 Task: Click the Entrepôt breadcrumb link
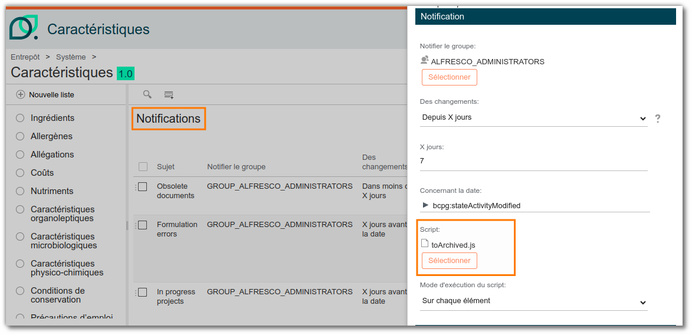[25, 57]
